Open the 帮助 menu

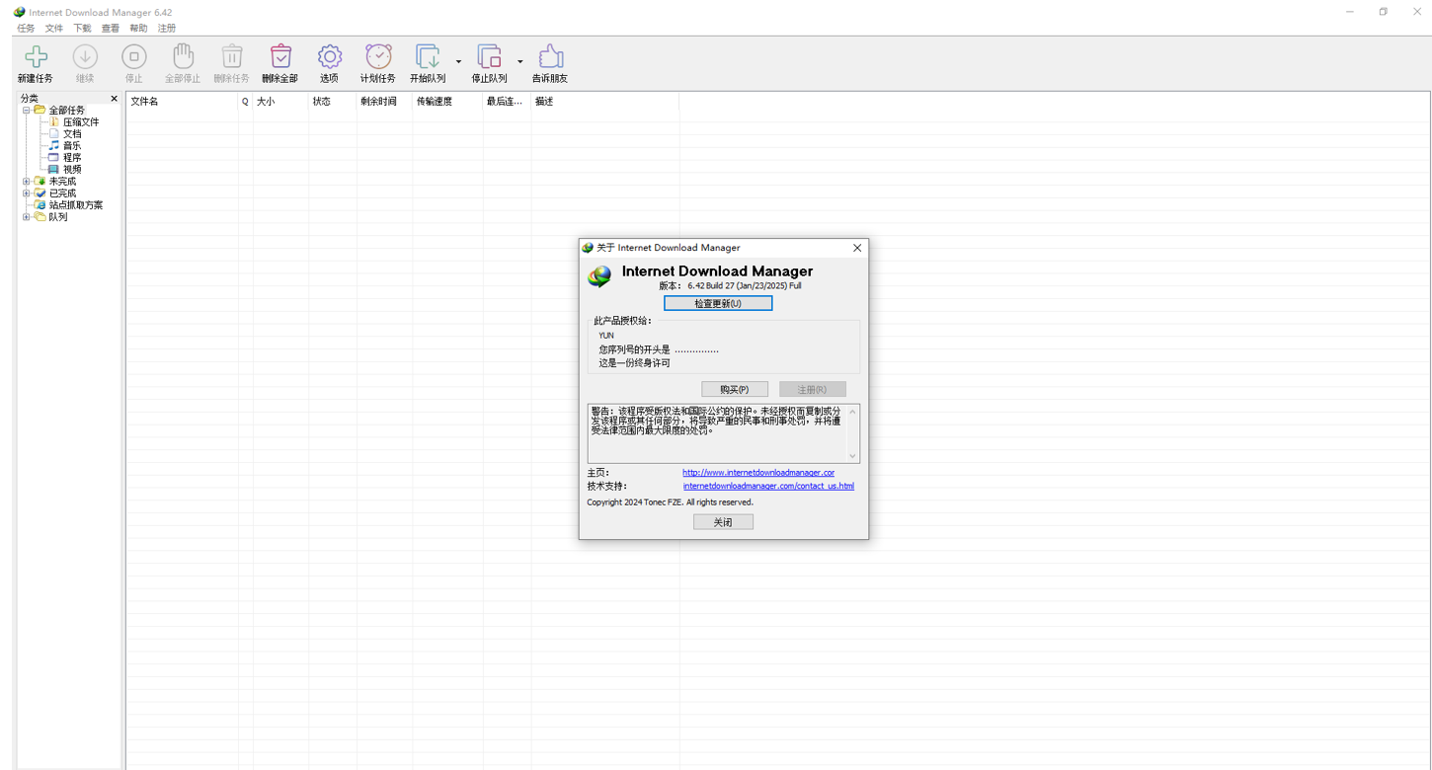pos(138,29)
